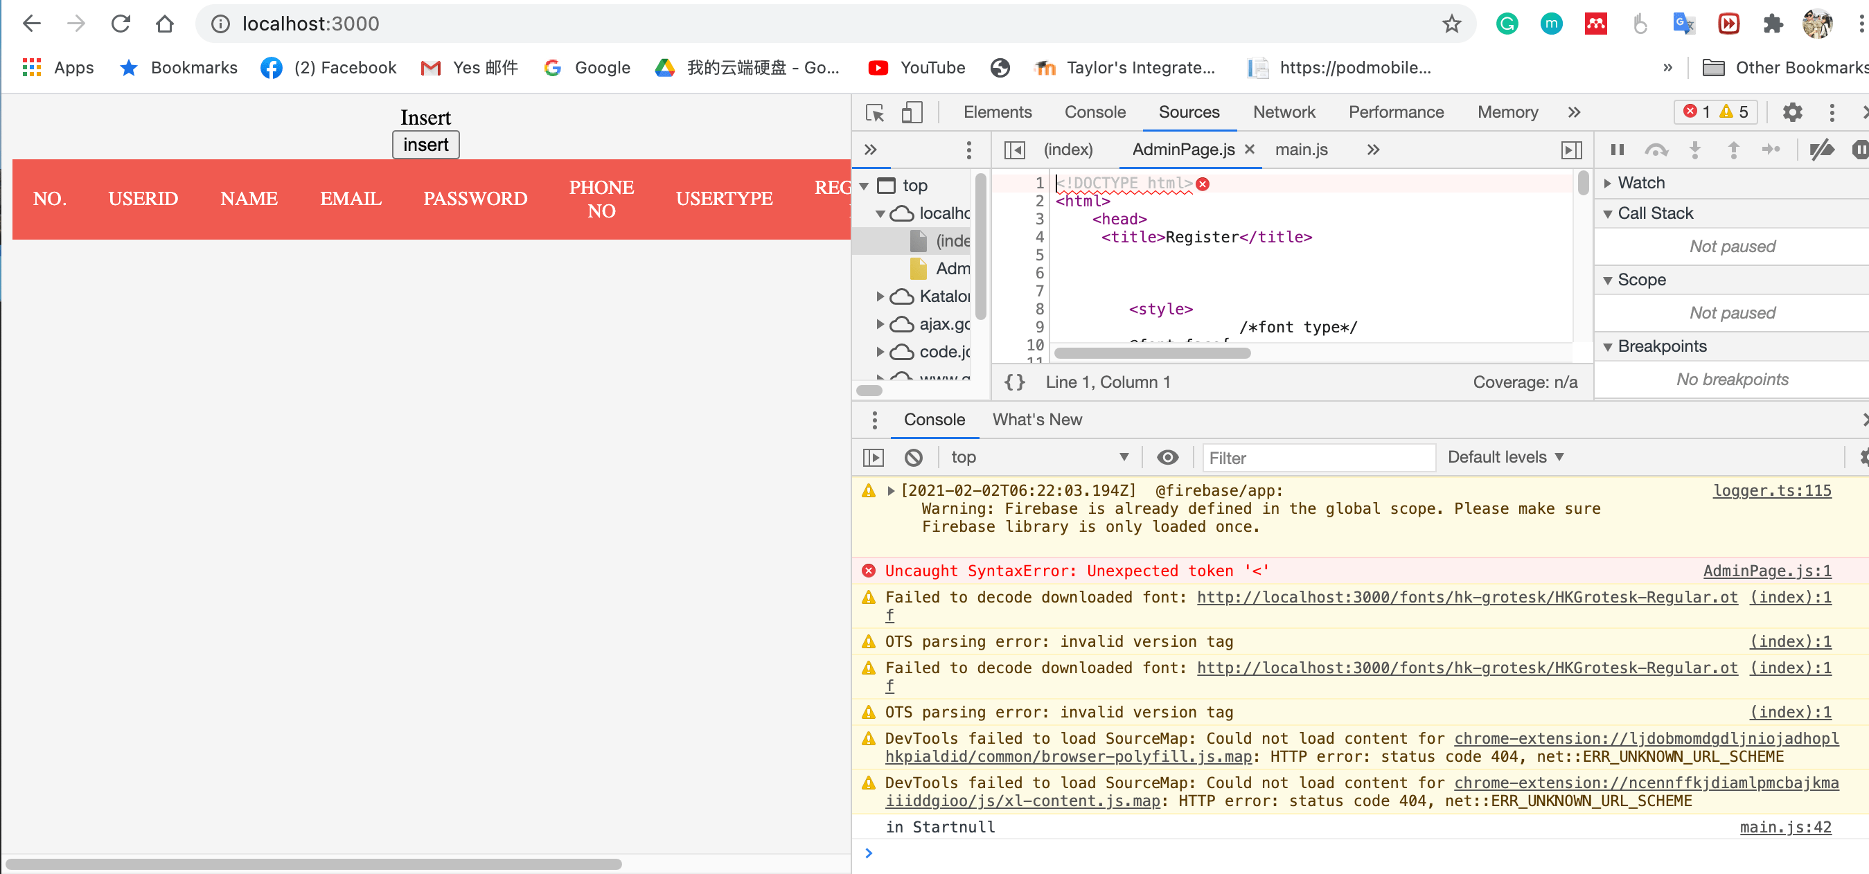
Task: Expand the Watch section
Action: coord(1640,183)
